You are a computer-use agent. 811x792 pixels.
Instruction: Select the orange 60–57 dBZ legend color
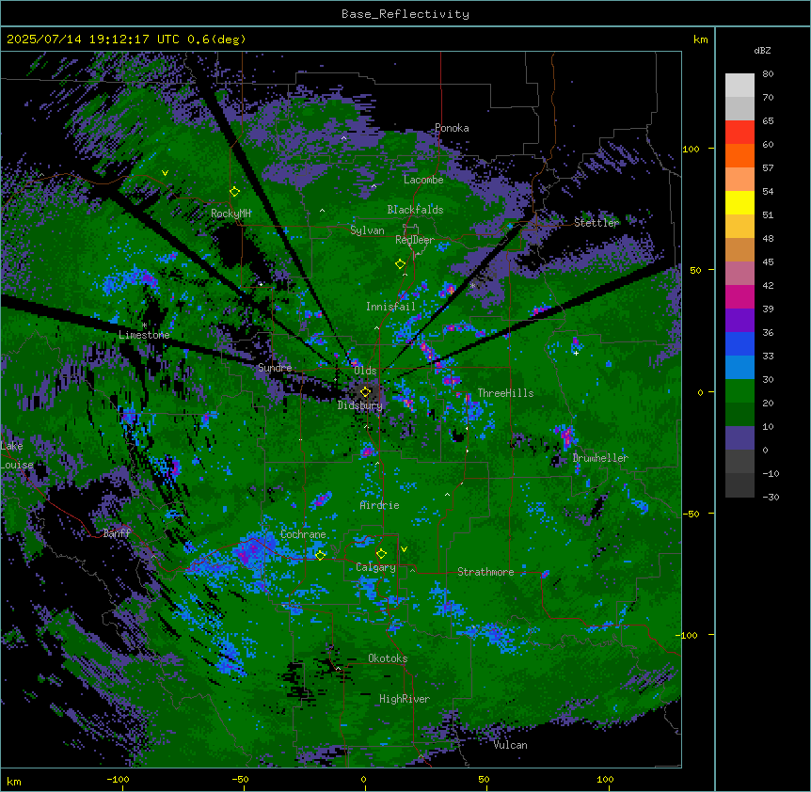739,156
